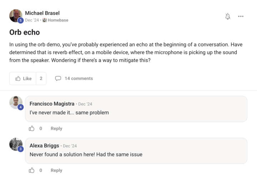Reply to Francisco Magistra's comment

point(56,129)
